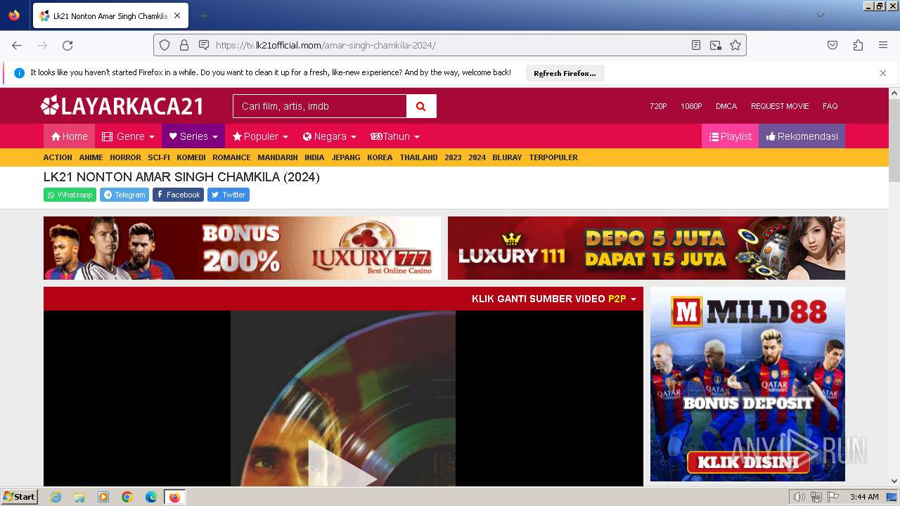Click the Refresh Firefox button
This screenshot has height=506, width=900.
(565, 73)
